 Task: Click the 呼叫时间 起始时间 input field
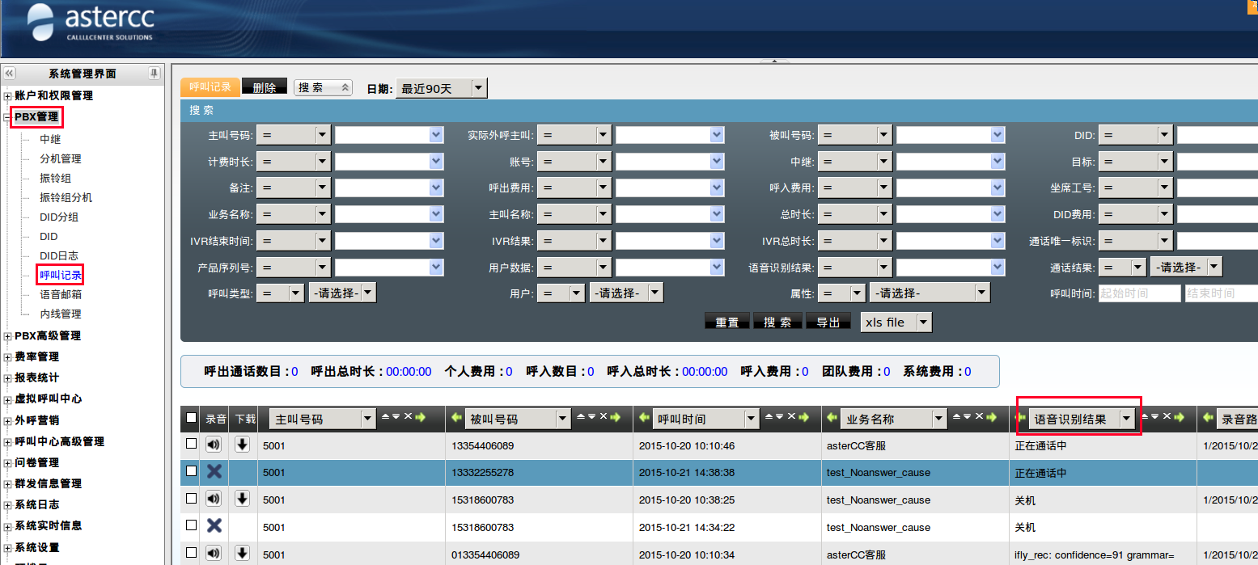1139,293
